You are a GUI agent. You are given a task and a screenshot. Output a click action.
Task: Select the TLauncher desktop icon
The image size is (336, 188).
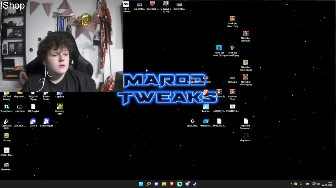coord(7,108)
